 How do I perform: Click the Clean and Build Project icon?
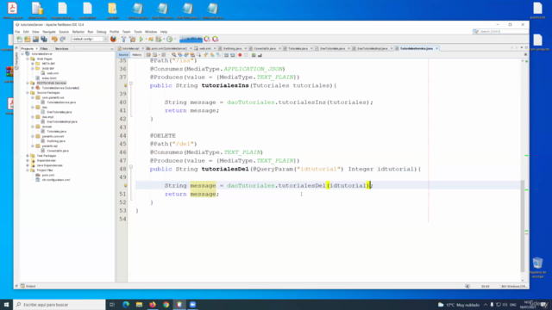click(x=132, y=39)
